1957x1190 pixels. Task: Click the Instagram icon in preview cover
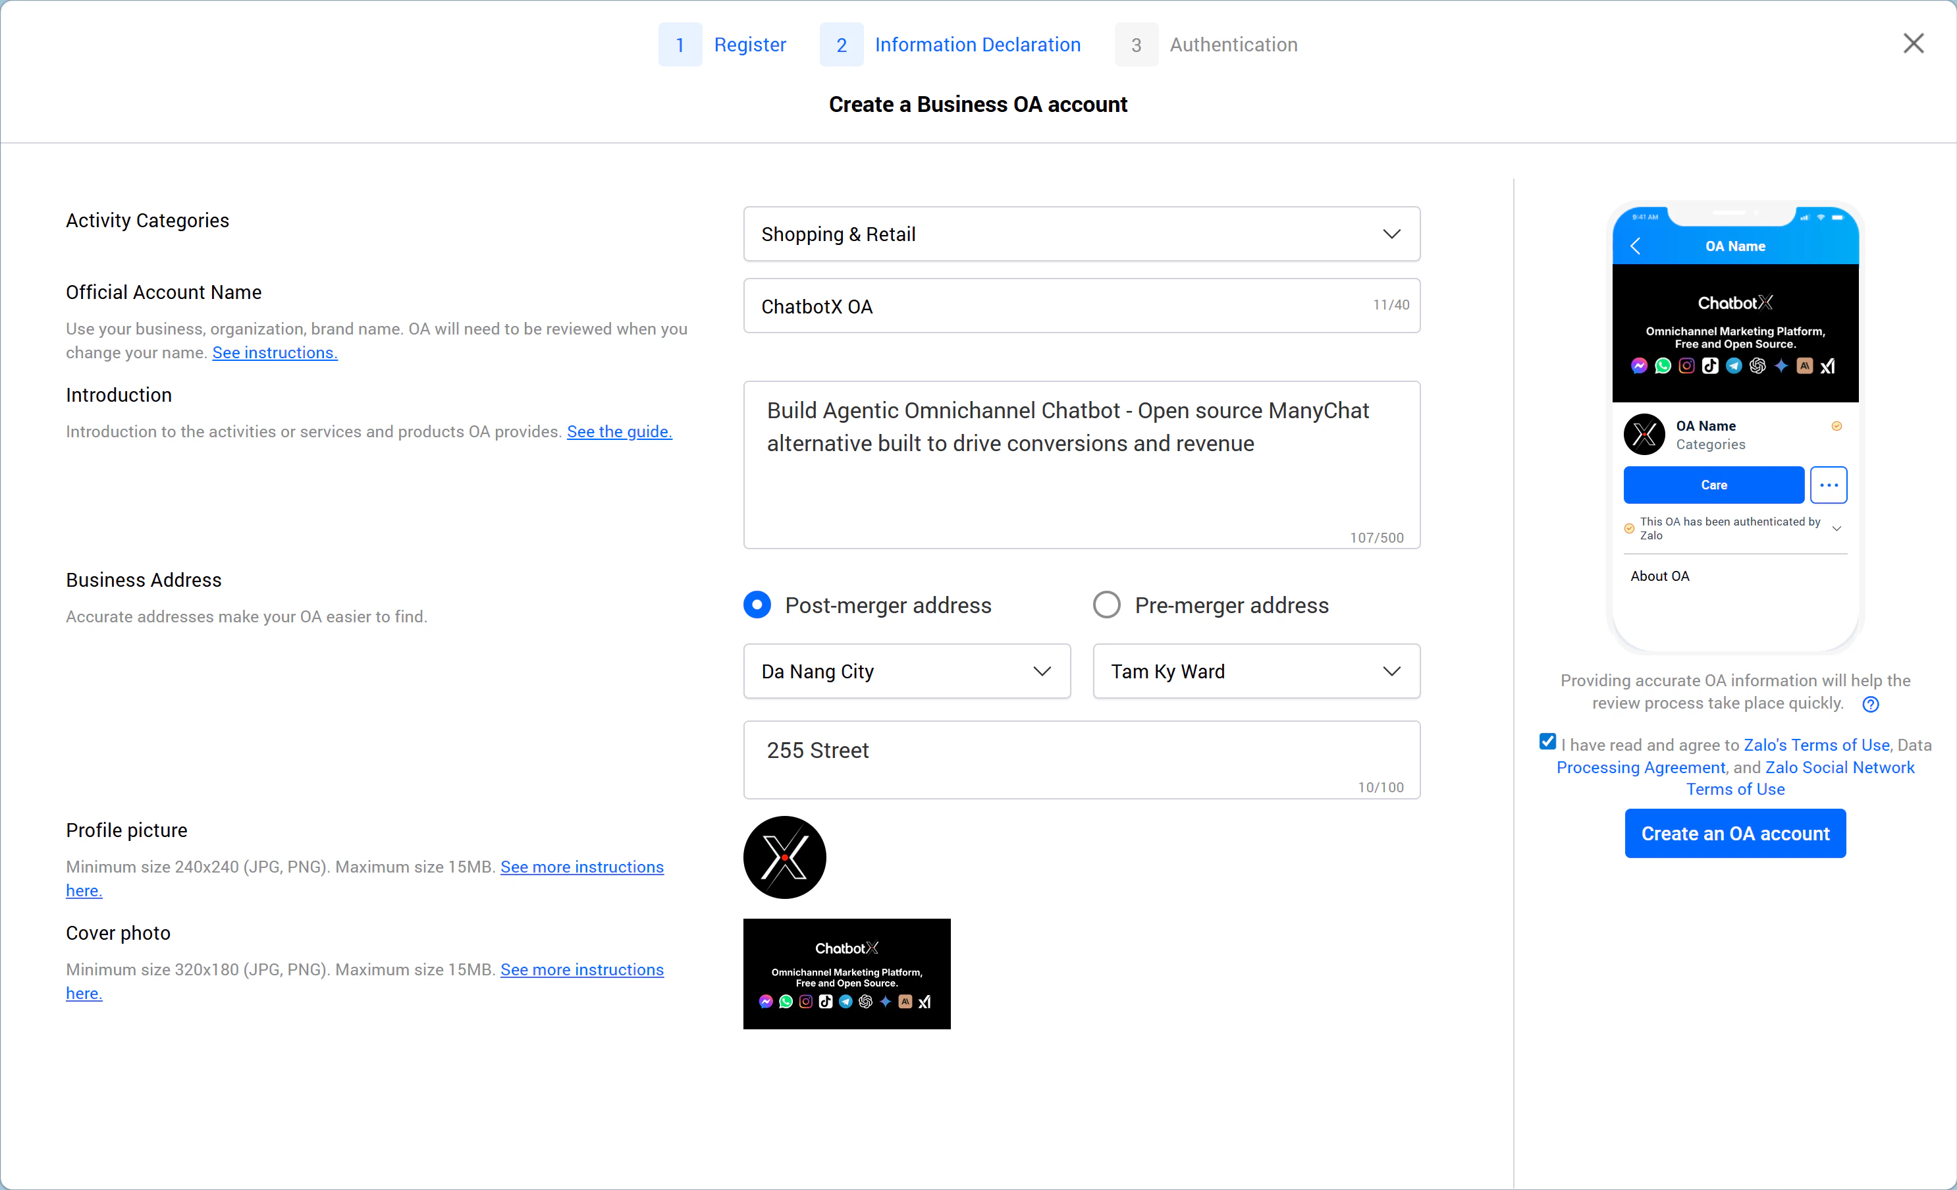1686,365
